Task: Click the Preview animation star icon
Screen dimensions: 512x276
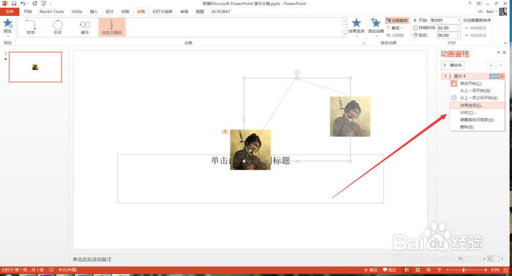Action: [x=8, y=24]
